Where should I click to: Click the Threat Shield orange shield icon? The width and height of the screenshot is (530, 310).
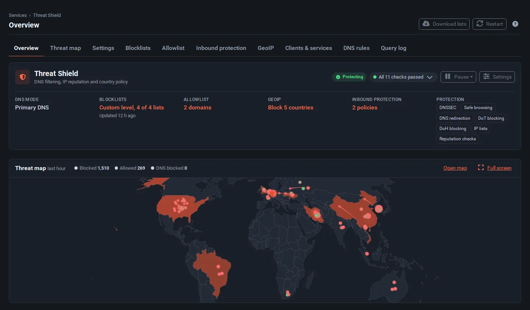(22, 77)
